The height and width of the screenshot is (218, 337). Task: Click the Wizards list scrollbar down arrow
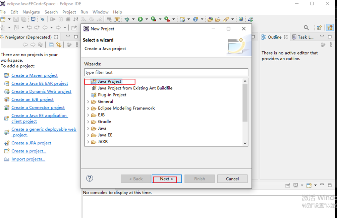245,143
